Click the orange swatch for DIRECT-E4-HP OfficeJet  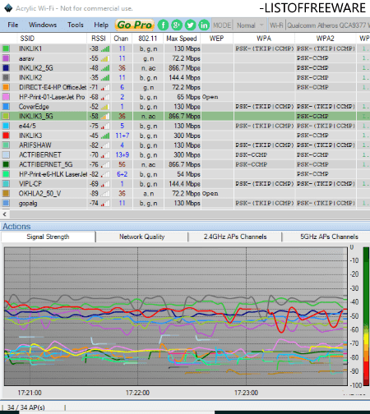[6, 87]
